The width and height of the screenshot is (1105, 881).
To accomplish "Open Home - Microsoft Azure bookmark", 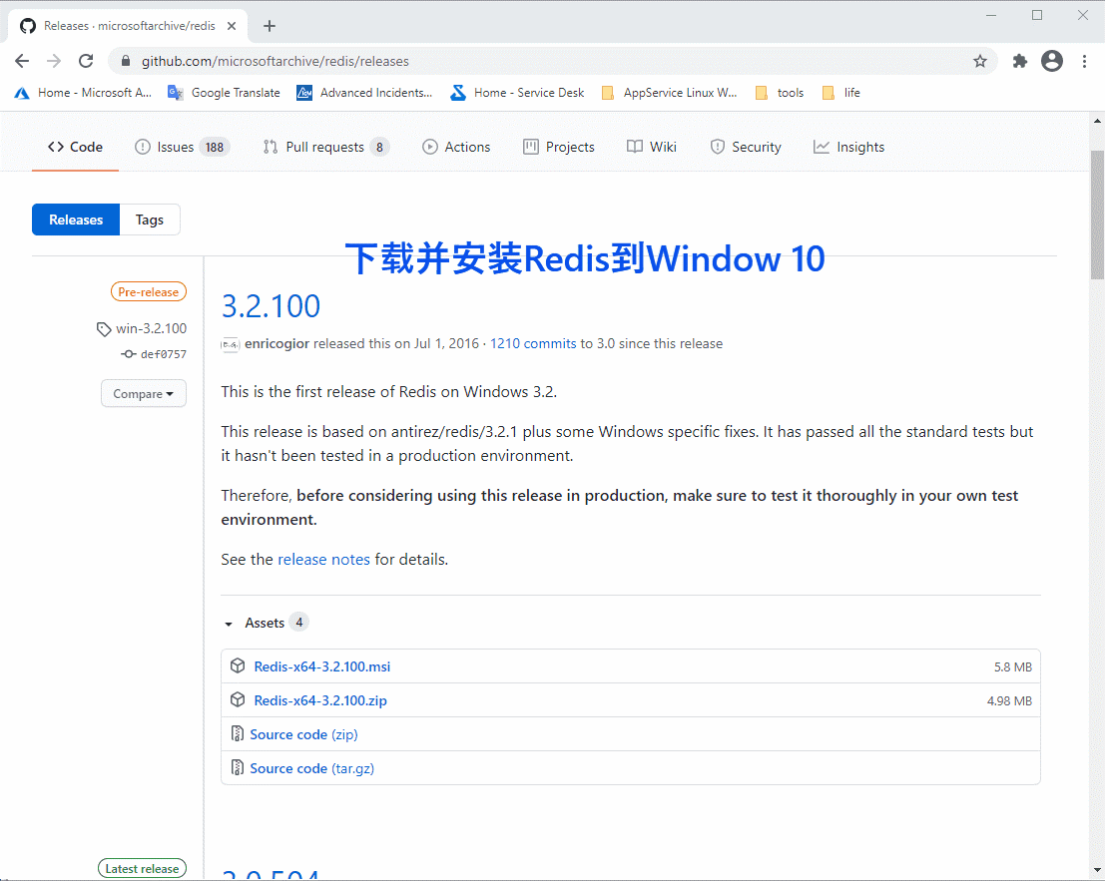I will coord(83,93).
